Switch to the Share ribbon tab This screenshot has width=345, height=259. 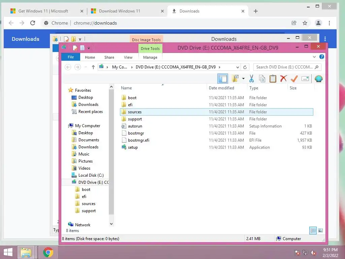(109, 57)
